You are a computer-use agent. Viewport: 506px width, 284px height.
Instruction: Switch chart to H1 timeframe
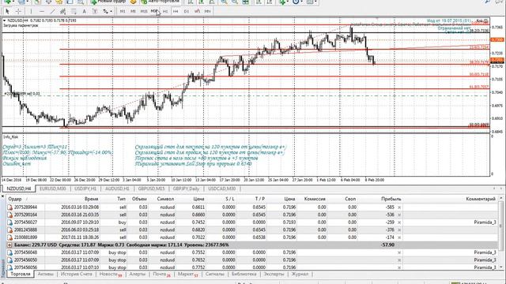pos(165,11)
